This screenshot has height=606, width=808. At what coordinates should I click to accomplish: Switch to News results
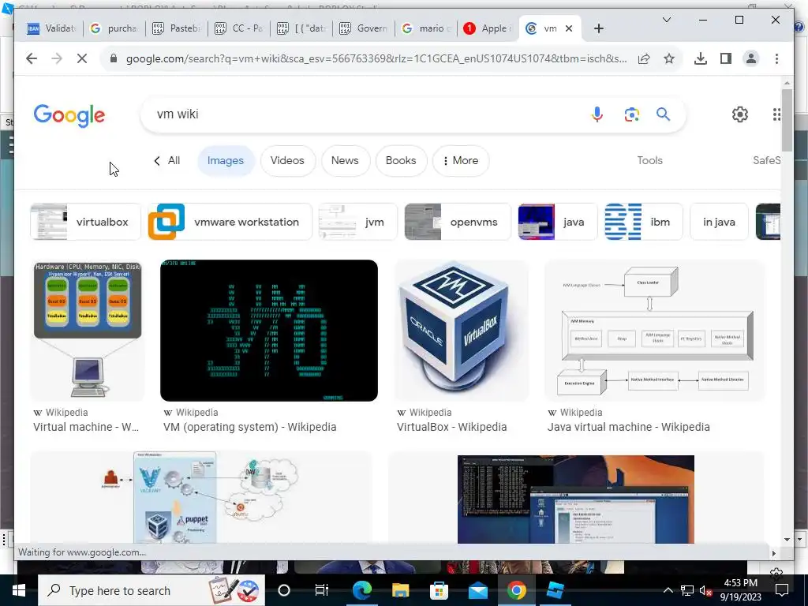[x=345, y=160]
